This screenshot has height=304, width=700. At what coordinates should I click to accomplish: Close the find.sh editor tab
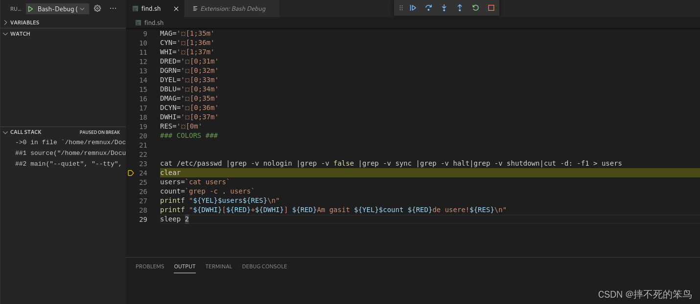click(176, 9)
